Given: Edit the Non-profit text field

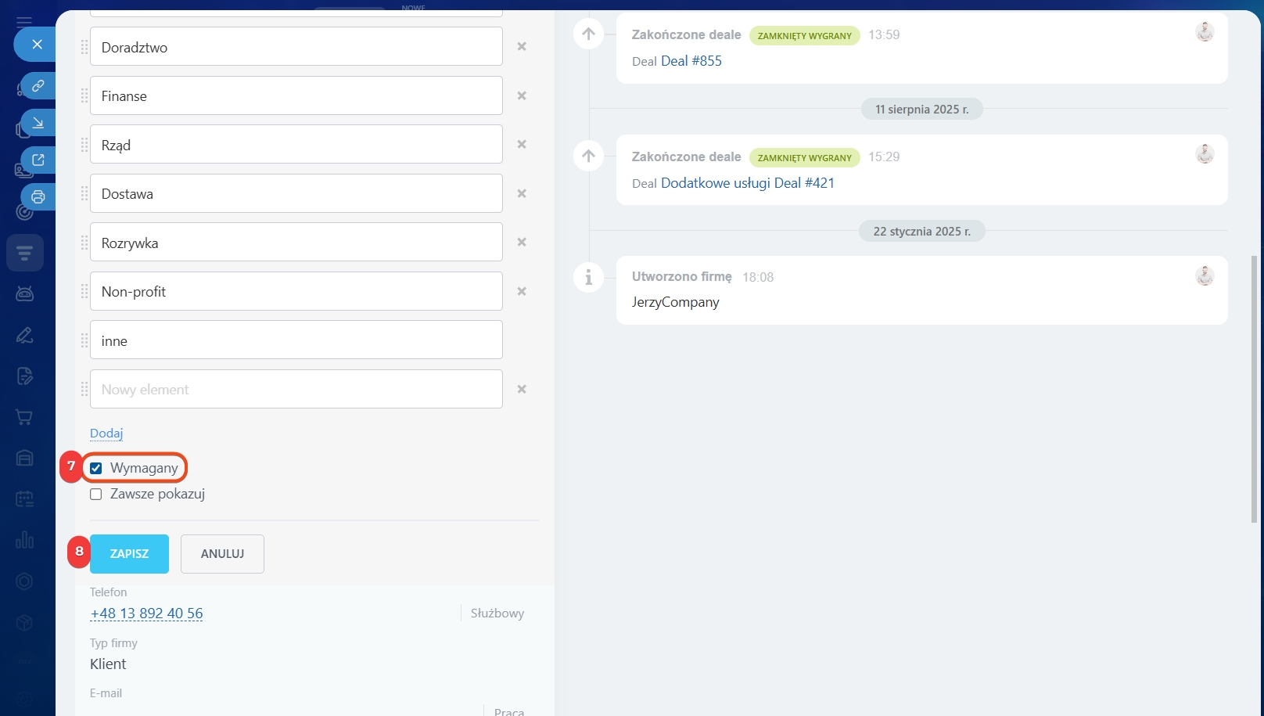Looking at the screenshot, I should pos(296,291).
